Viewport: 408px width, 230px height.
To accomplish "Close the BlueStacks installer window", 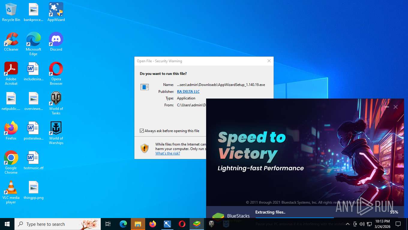I will pos(396,107).
